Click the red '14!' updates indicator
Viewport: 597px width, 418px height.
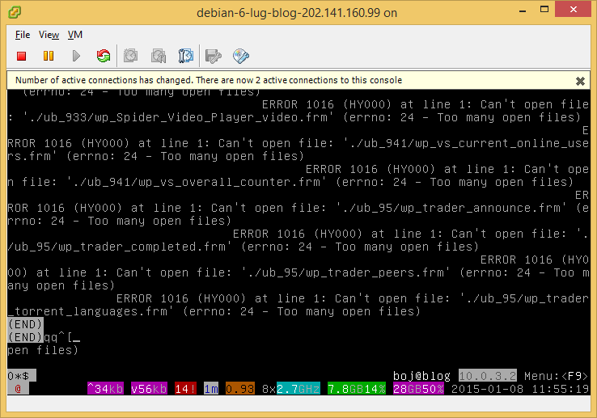click(186, 389)
